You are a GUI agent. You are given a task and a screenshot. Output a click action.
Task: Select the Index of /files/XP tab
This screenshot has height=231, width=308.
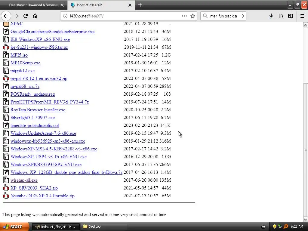[101, 5]
